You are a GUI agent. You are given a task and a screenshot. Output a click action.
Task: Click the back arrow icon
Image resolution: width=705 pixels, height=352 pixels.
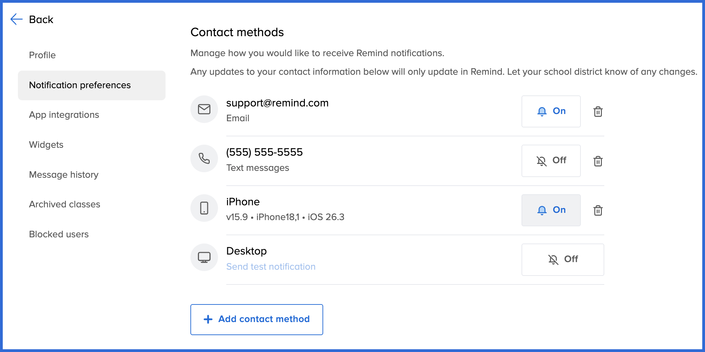tap(17, 19)
